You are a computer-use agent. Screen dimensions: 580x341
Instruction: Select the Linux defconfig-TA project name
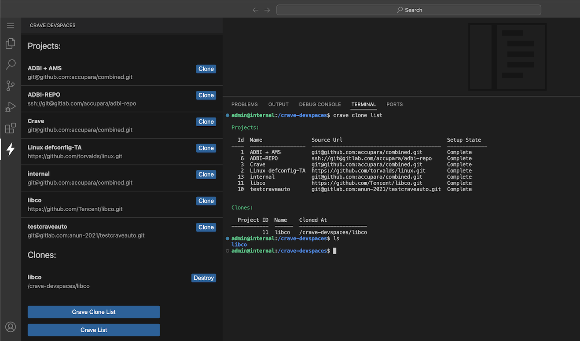click(x=55, y=147)
